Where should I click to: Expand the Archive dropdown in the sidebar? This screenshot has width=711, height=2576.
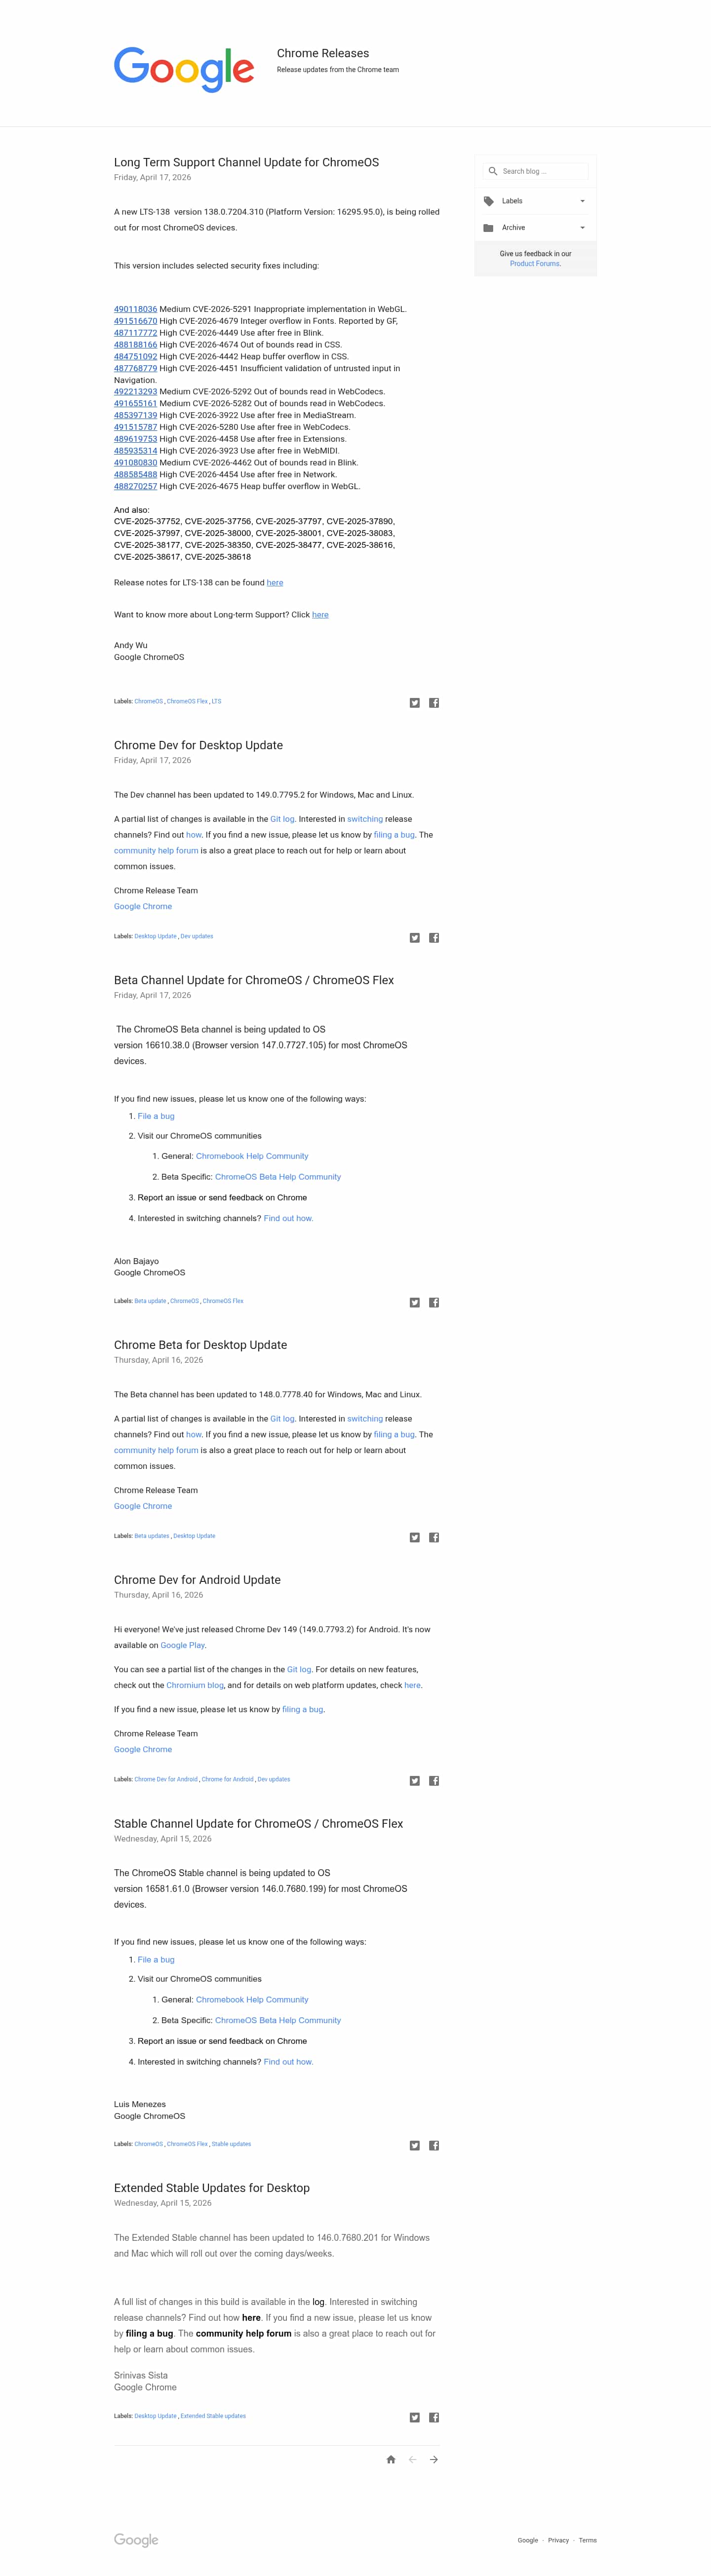[582, 228]
